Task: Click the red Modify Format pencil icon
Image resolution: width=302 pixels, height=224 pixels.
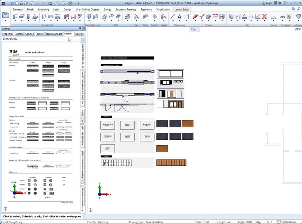Action: [x=195, y=17]
